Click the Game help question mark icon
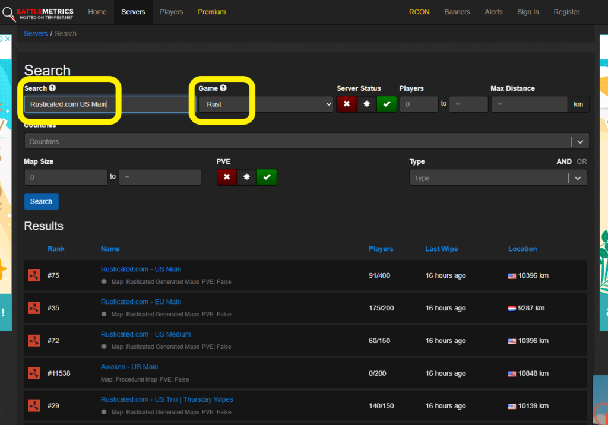The height and width of the screenshot is (425, 608). point(223,88)
